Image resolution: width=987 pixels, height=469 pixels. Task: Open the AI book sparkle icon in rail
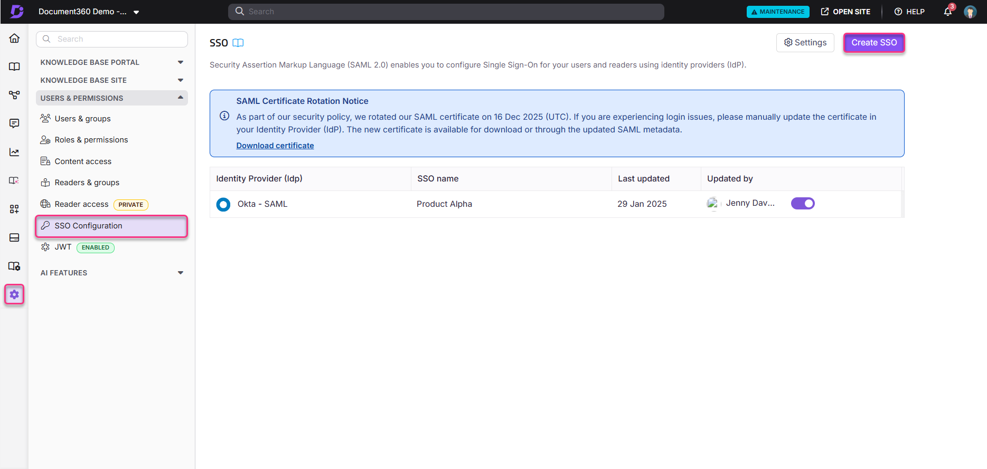[x=14, y=180]
